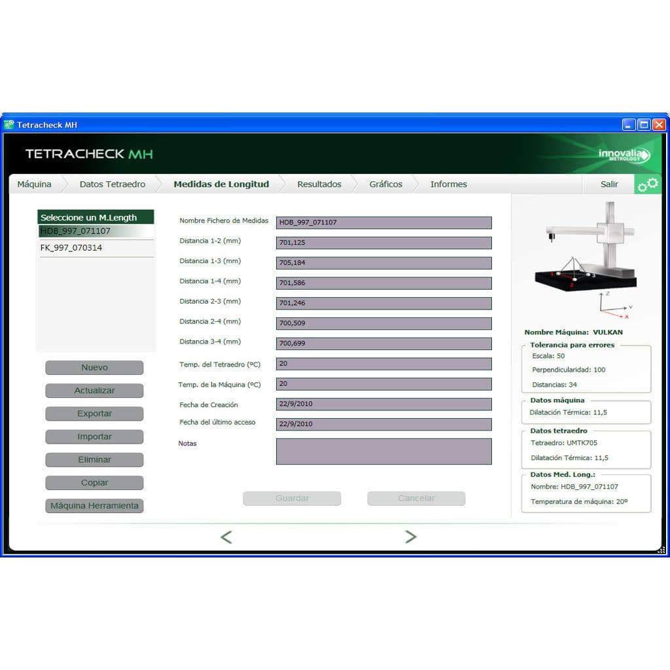Viewport: 670px width, 670px height.
Task: Click the Tetracheck icon in the title bar
Action: [x=9, y=124]
